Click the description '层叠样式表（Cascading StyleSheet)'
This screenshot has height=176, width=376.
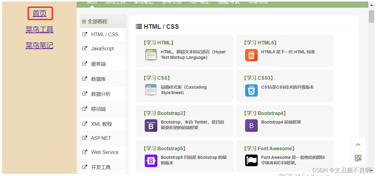tap(184, 90)
